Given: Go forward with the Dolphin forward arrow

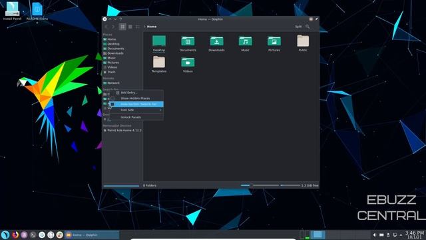Looking at the screenshot, I should pos(113,27).
